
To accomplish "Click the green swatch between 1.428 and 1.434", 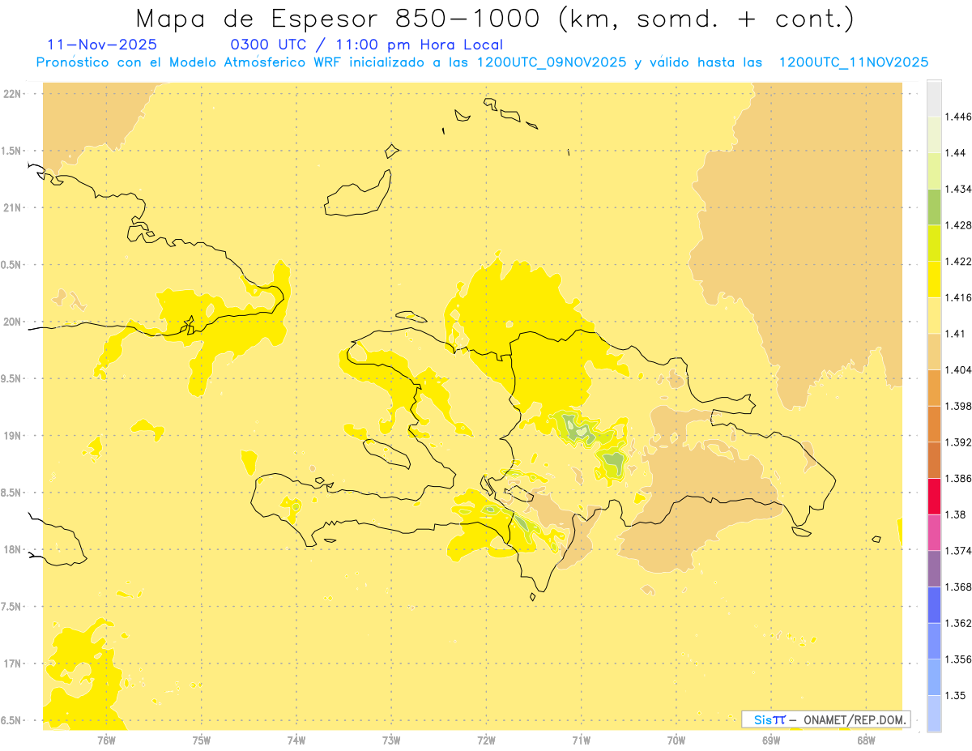I will click(934, 207).
